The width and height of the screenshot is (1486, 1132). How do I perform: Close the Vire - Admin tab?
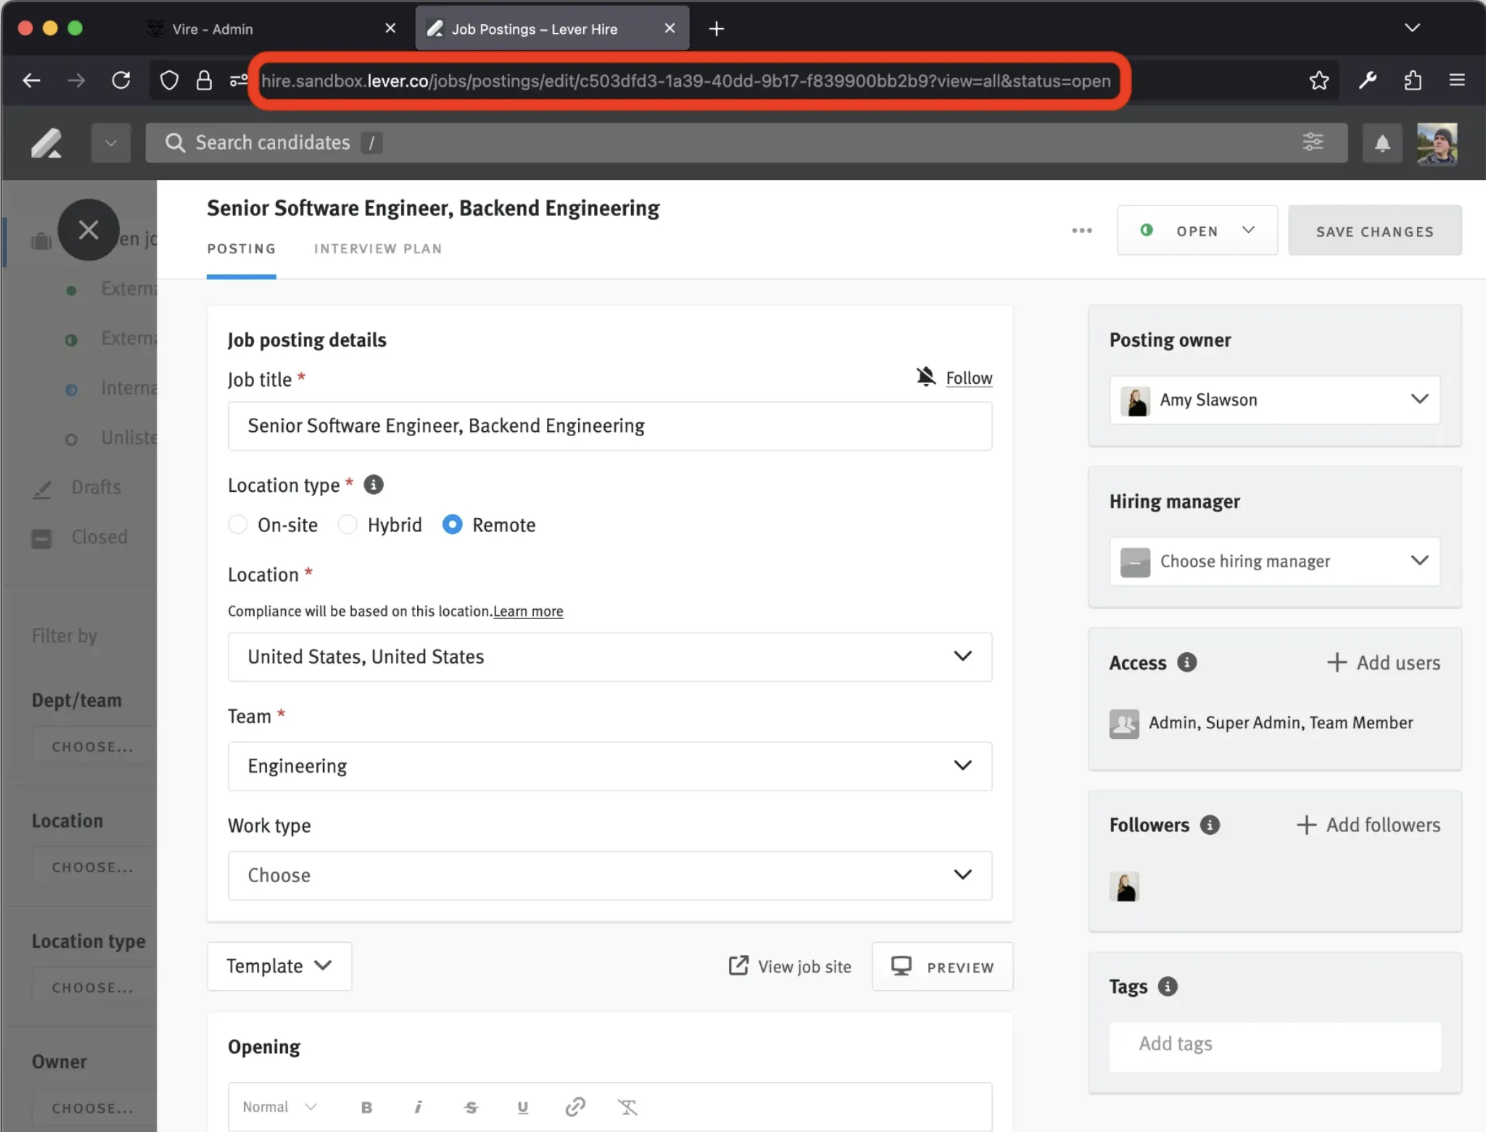390,28
